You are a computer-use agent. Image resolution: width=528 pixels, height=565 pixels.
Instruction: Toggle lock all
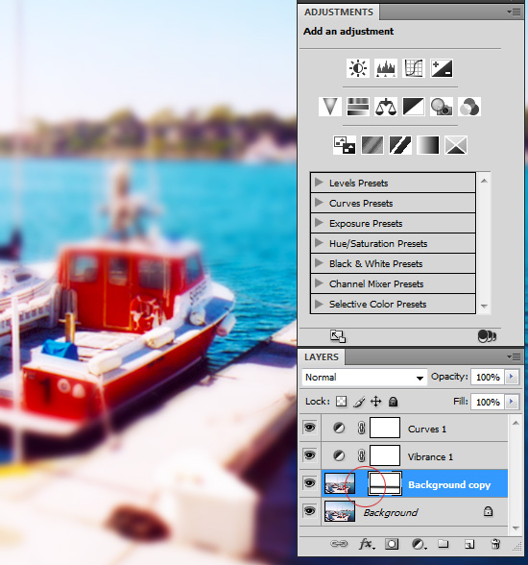click(393, 402)
